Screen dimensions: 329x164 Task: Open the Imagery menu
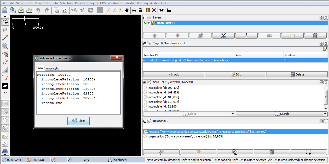(x=92, y=3)
